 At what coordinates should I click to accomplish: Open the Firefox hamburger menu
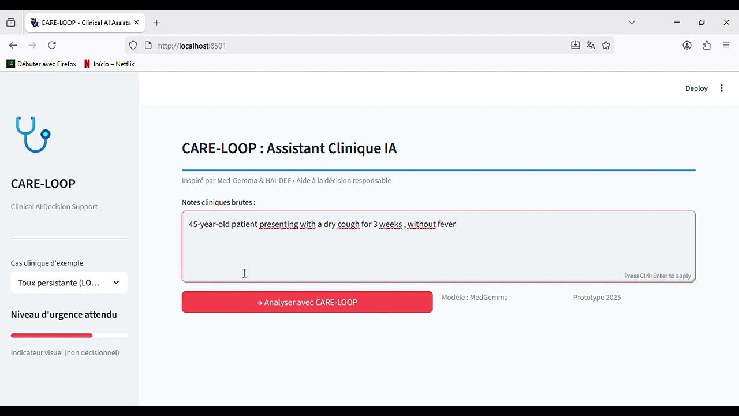point(726,46)
